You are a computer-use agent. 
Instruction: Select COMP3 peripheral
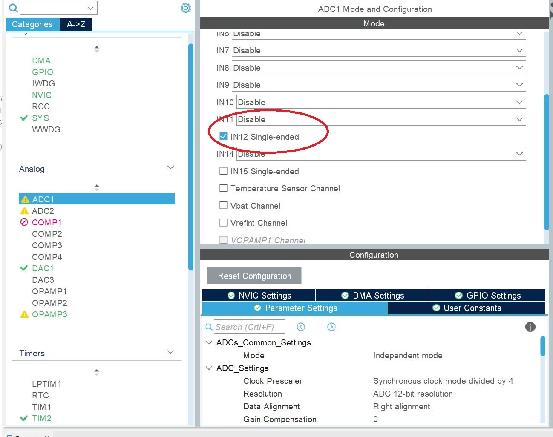click(47, 245)
